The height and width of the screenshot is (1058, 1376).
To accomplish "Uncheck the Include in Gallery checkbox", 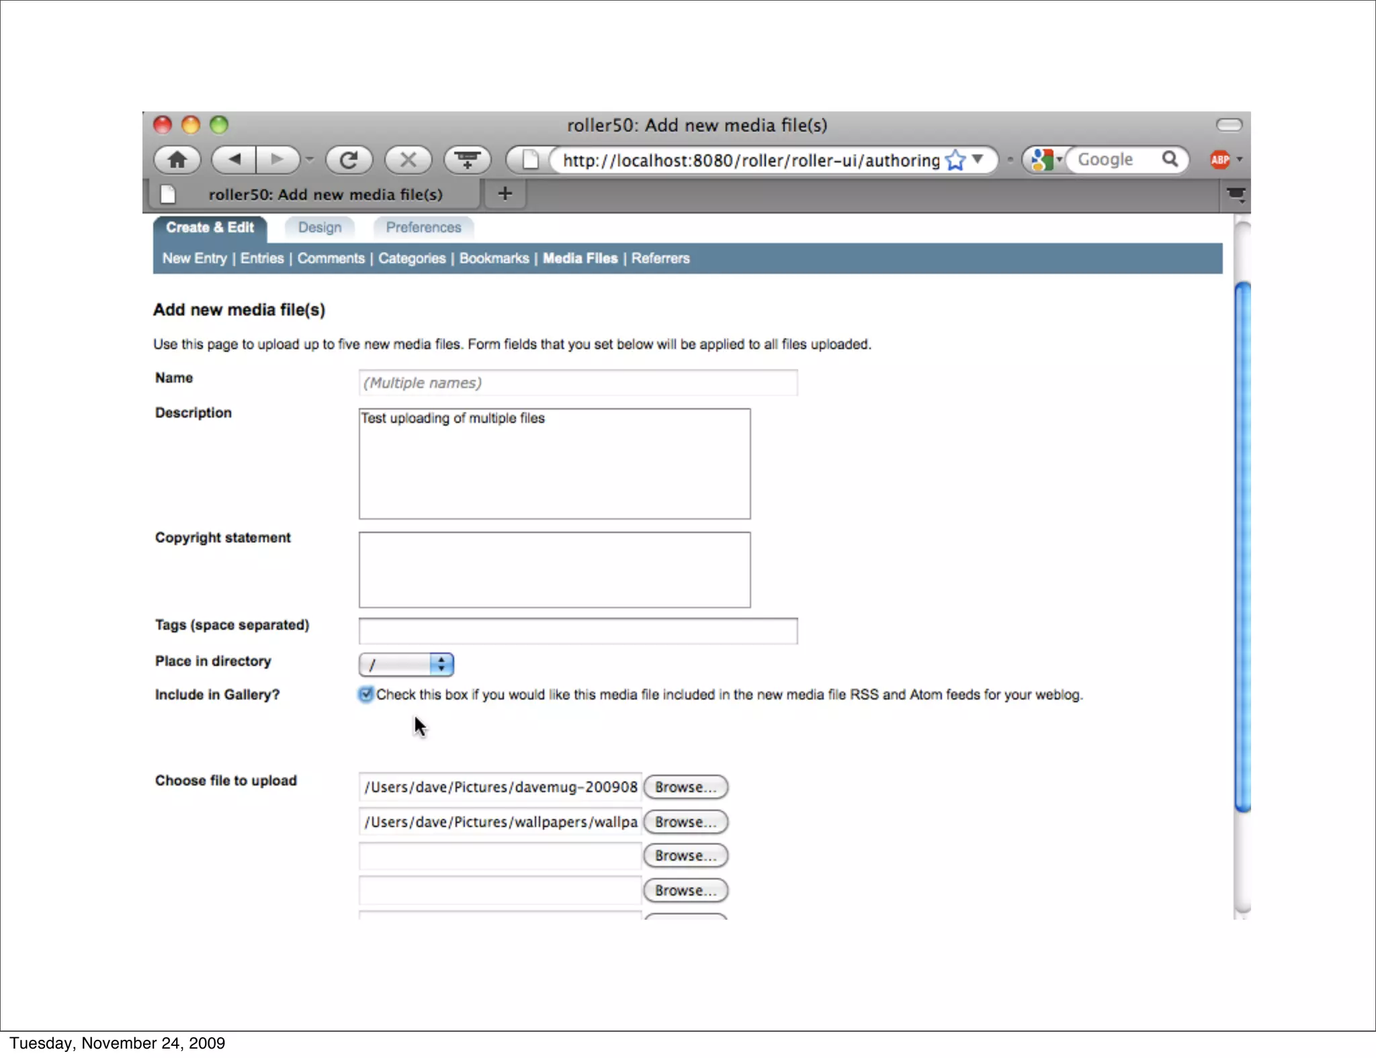I will click(366, 694).
